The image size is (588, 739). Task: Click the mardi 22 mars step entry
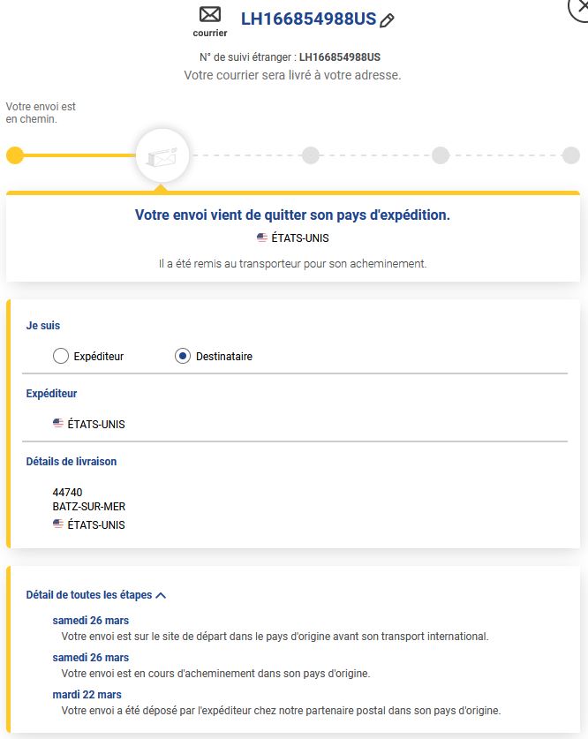point(87,695)
